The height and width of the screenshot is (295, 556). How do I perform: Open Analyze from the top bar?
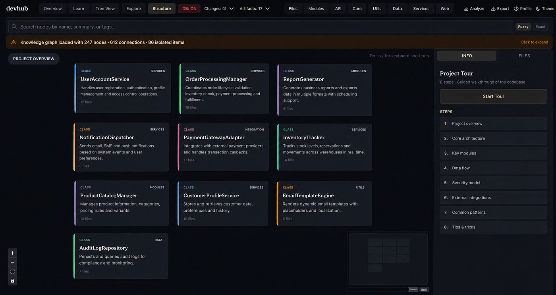coord(474,8)
